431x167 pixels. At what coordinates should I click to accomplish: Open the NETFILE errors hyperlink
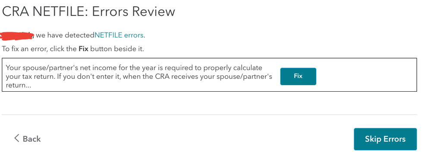tap(119, 35)
